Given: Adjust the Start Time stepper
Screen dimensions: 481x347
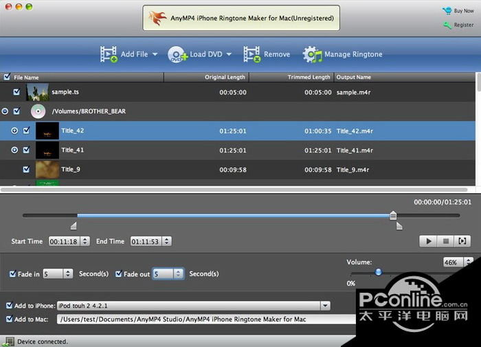Looking at the screenshot, I should pyautogui.click(x=85, y=241).
